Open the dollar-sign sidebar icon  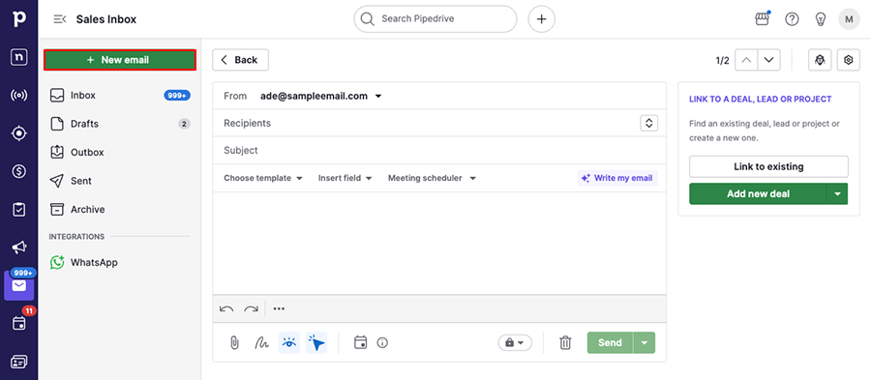(19, 172)
